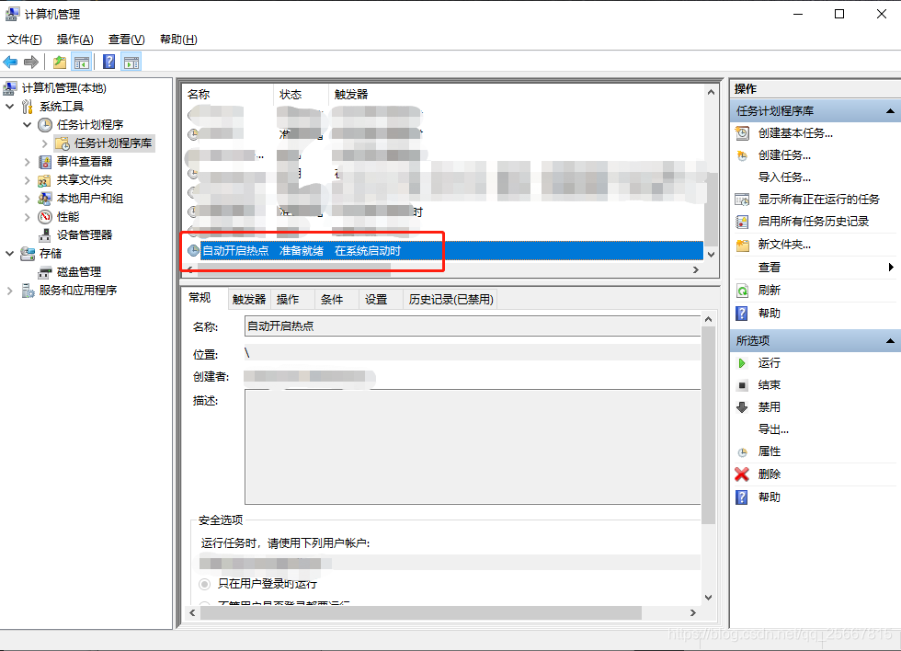Image resolution: width=901 pixels, height=651 pixels.
Task: Click the 性能 tree icon
Action: click(45, 217)
